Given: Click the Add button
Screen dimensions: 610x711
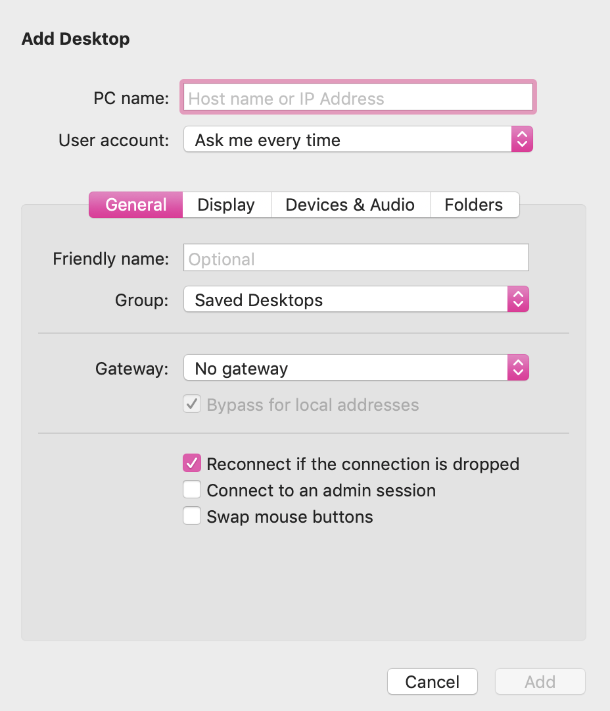Looking at the screenshot, I should [540, 682].
